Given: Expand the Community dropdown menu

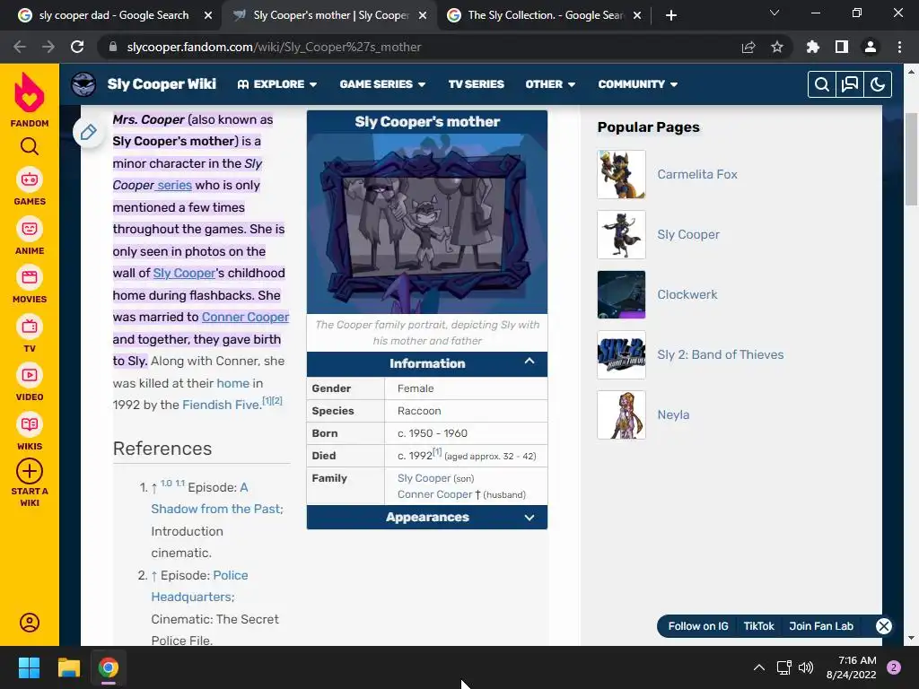Looking at the screenshot, I should coord(638,84).
